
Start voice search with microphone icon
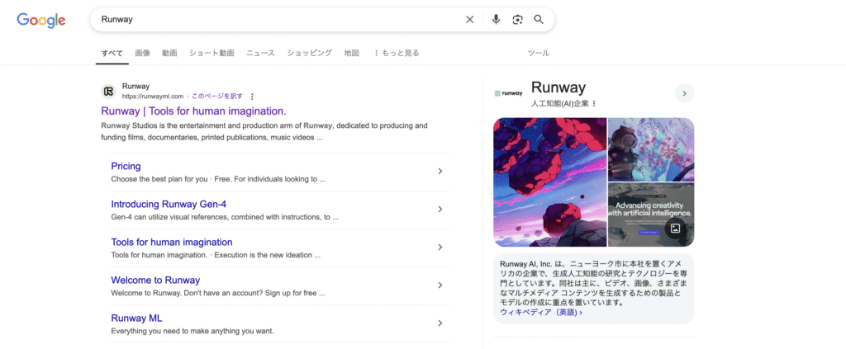coord(496,20)
